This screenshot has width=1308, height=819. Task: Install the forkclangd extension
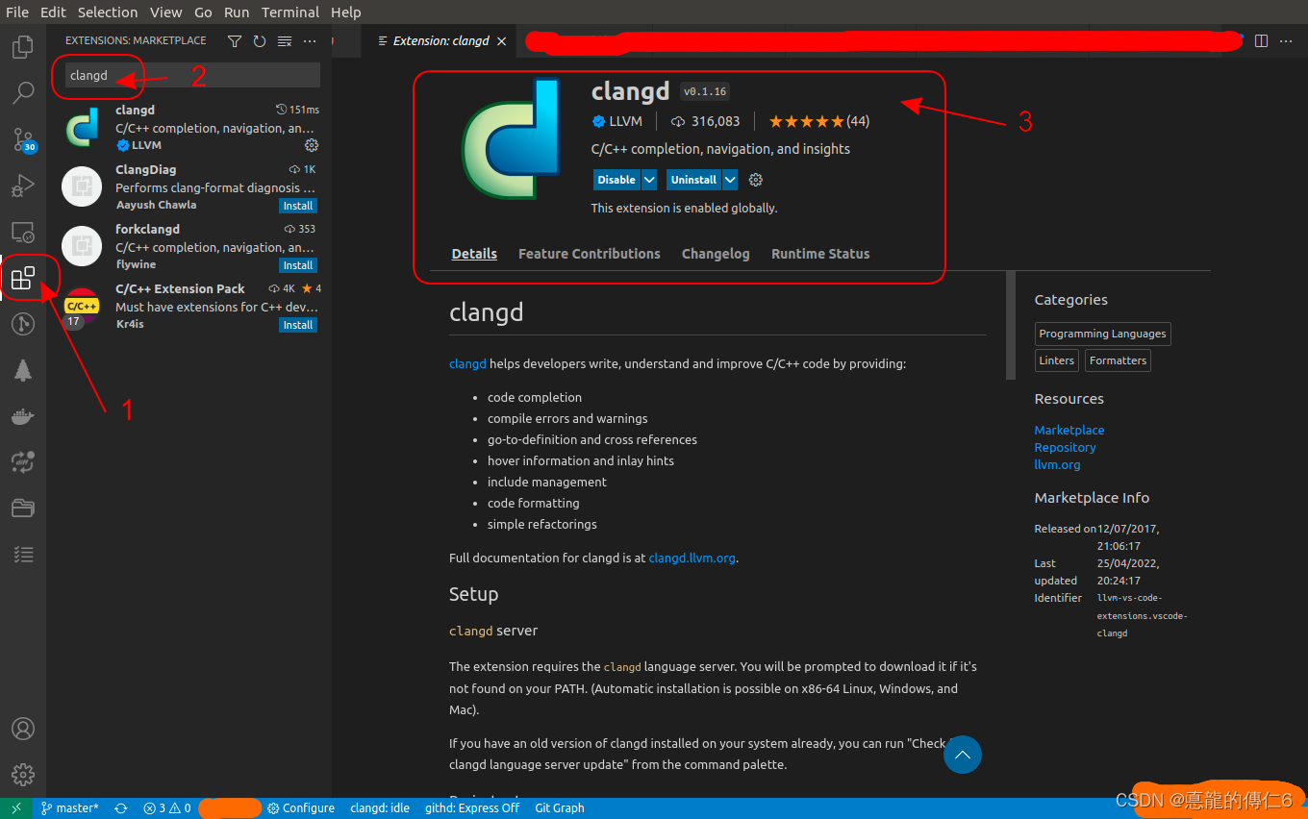tap(298, 265)
